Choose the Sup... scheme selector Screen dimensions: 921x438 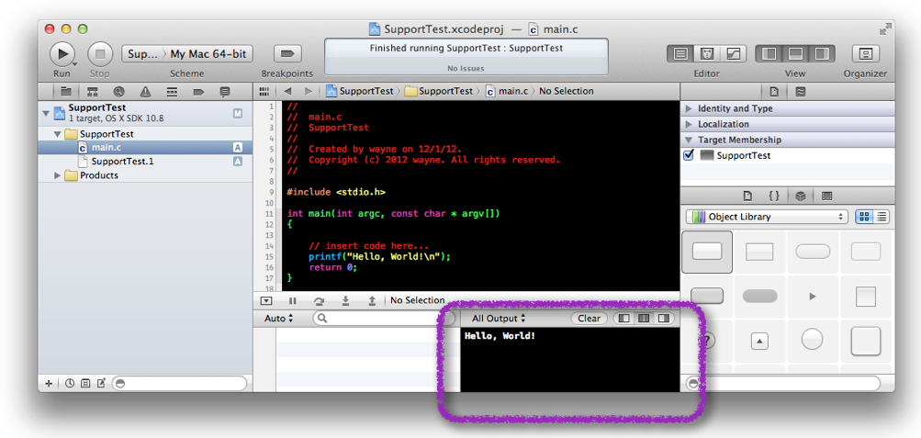pos(142,54)
